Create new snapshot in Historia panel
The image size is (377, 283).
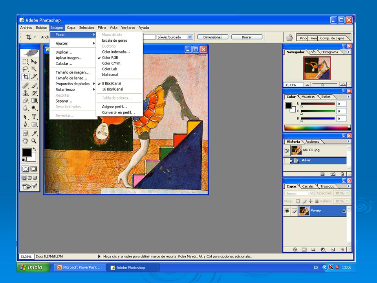333,174
